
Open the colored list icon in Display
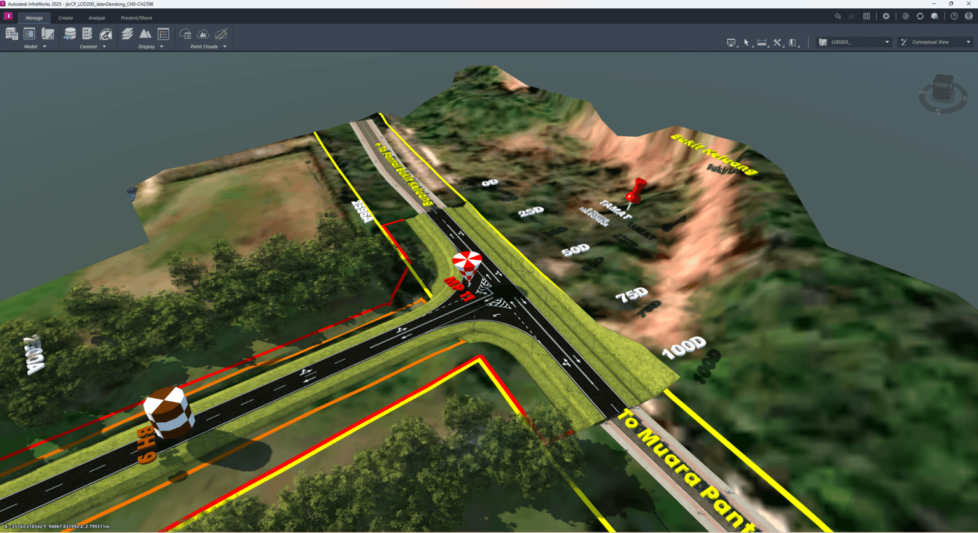click(x=164, y=34)
